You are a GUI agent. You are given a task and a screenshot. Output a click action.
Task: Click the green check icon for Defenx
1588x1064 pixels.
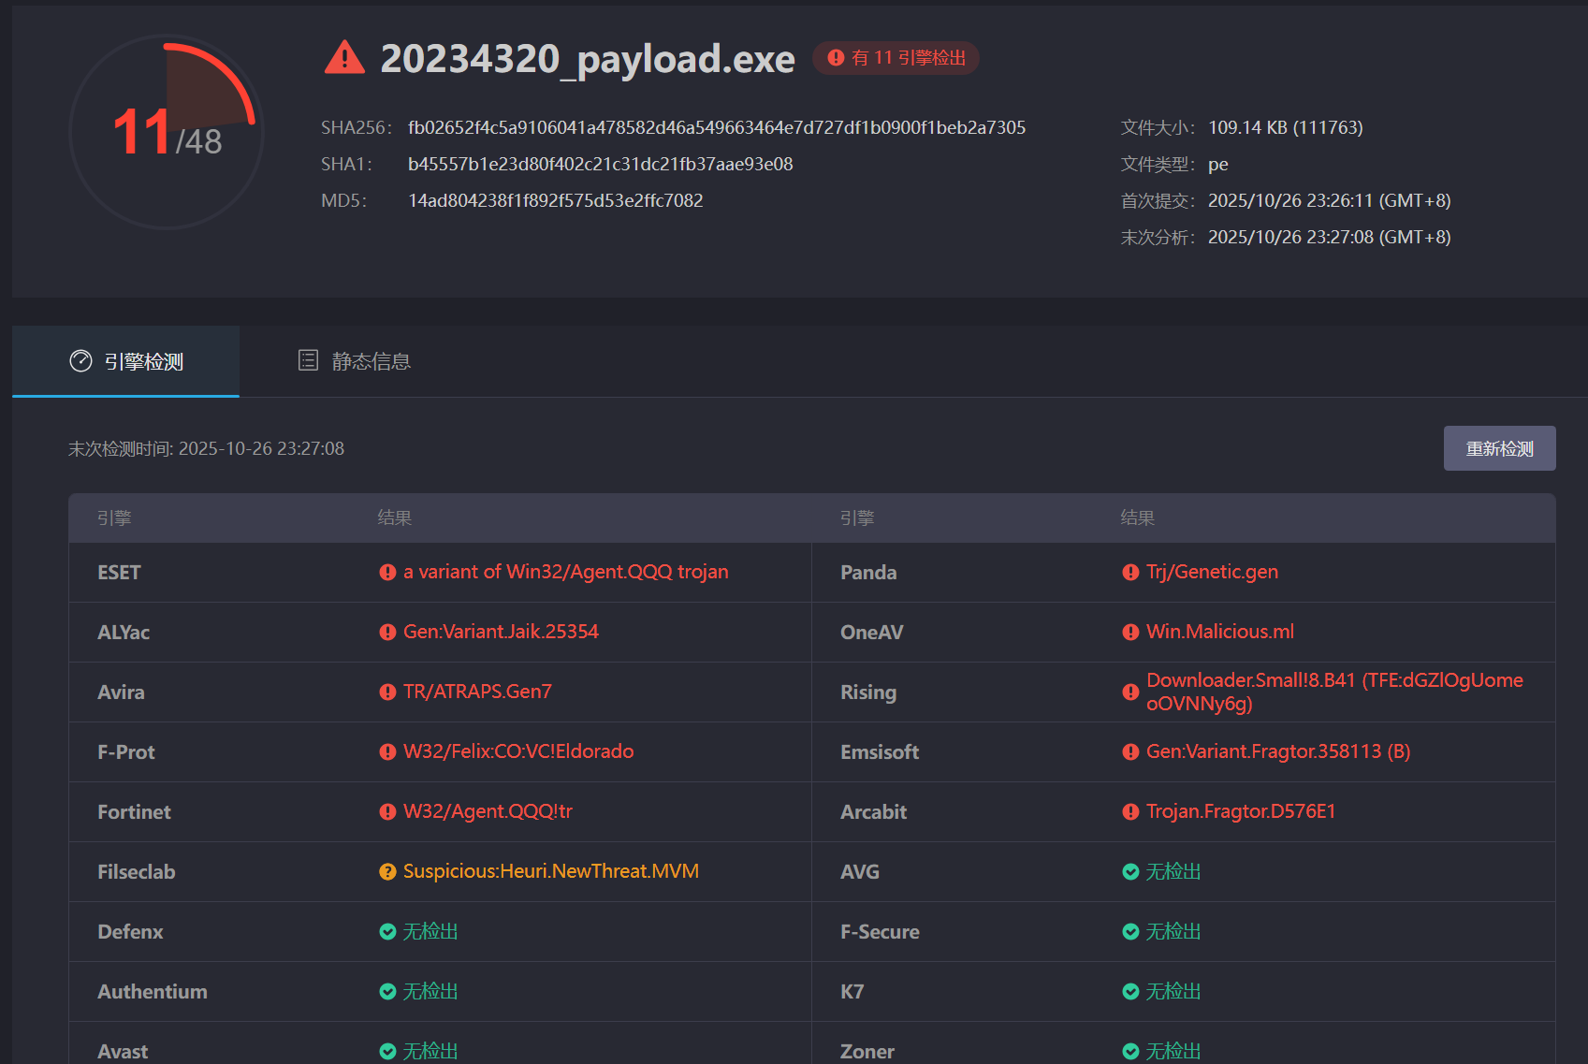point(387,932)
